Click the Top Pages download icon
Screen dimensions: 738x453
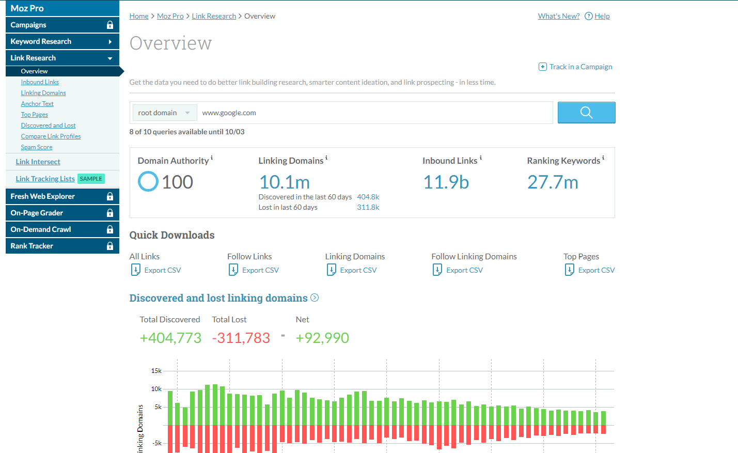[x=570, y=270]
